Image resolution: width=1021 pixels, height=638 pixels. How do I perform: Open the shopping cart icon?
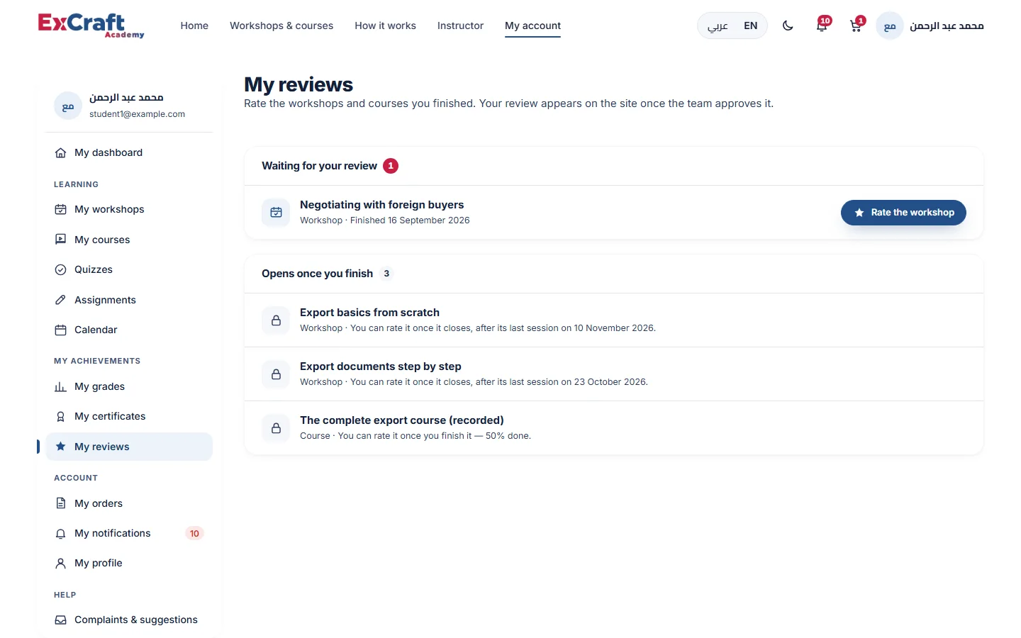[856, 26]
